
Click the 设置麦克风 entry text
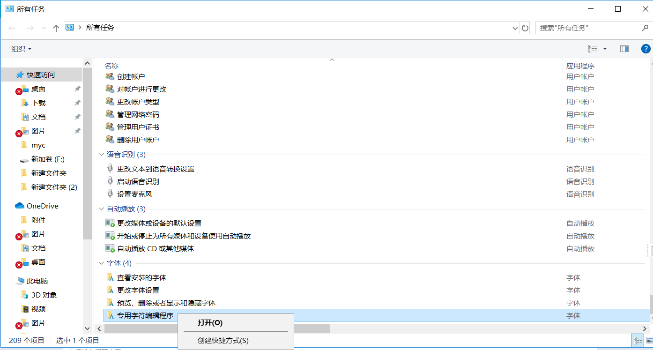pos(134,194)
